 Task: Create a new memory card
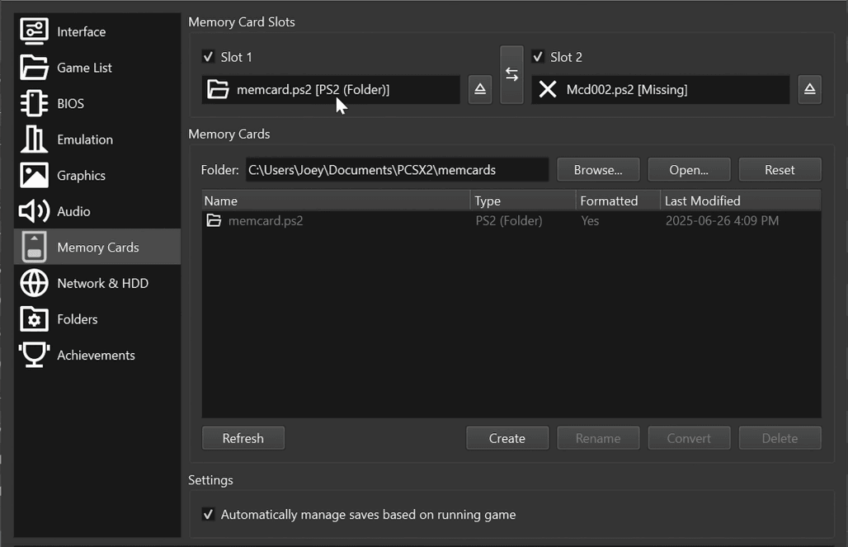(506, 438)
